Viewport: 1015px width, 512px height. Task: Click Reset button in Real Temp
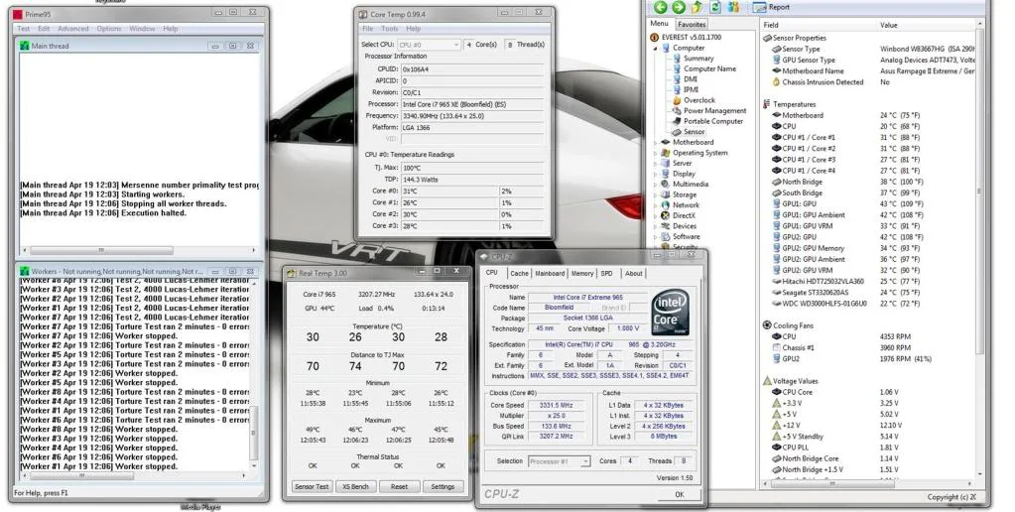[400, 487]
